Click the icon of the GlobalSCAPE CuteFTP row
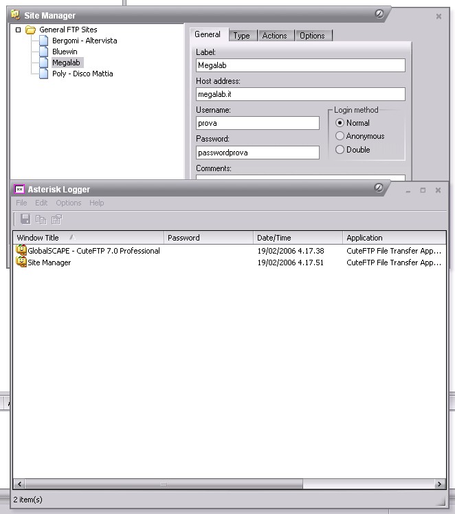The height and width of the screenshot is (514, 455). [21, 250]
